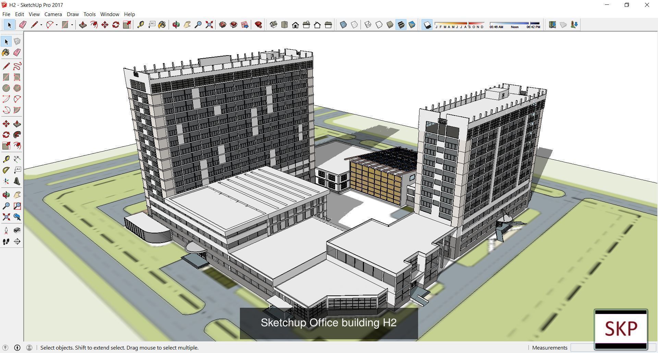
Task: Enable Shaded With Textures style
Action: [x=401, y=25]
